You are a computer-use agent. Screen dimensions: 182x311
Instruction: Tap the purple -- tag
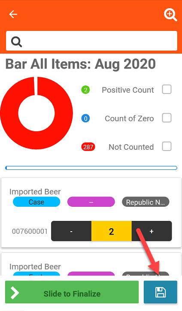point(91,202)
